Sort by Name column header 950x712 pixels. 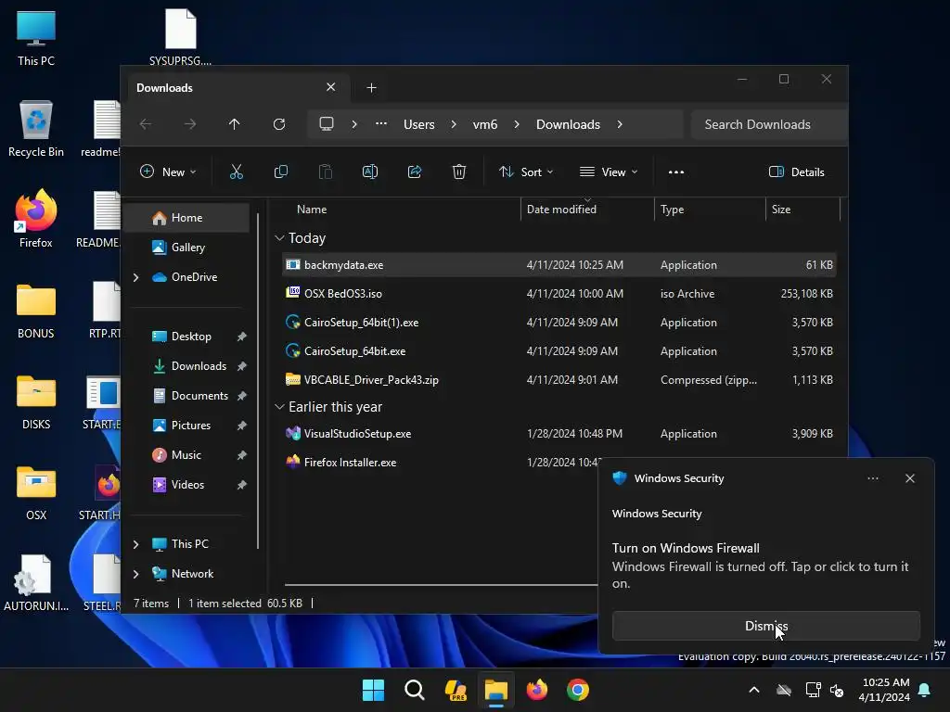coord(312,210)
